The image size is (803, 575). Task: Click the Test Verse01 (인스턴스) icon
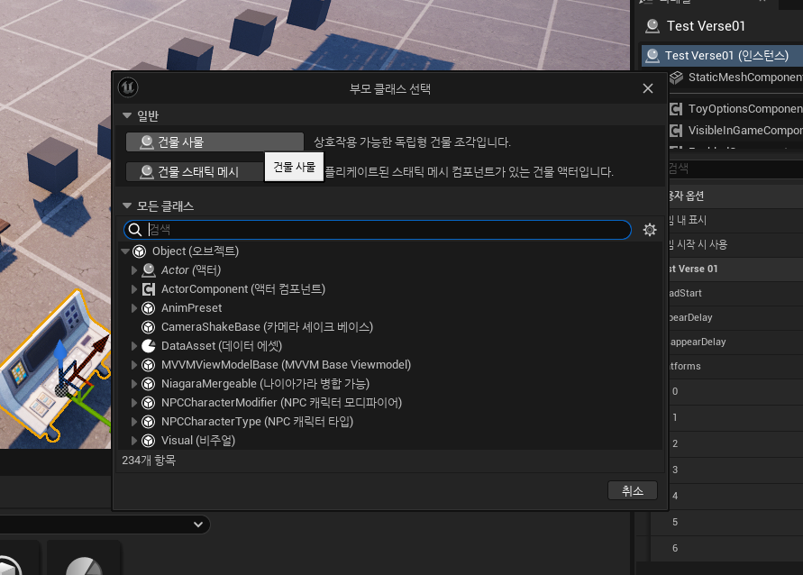[x=652, y=55]
